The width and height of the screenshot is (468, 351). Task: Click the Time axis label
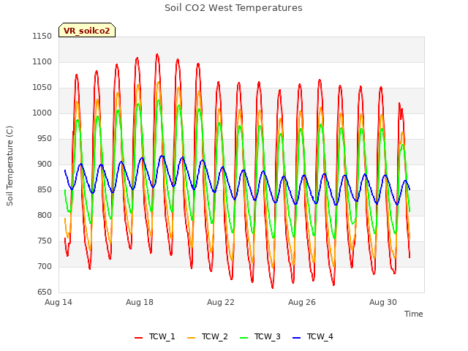[414, 314]
